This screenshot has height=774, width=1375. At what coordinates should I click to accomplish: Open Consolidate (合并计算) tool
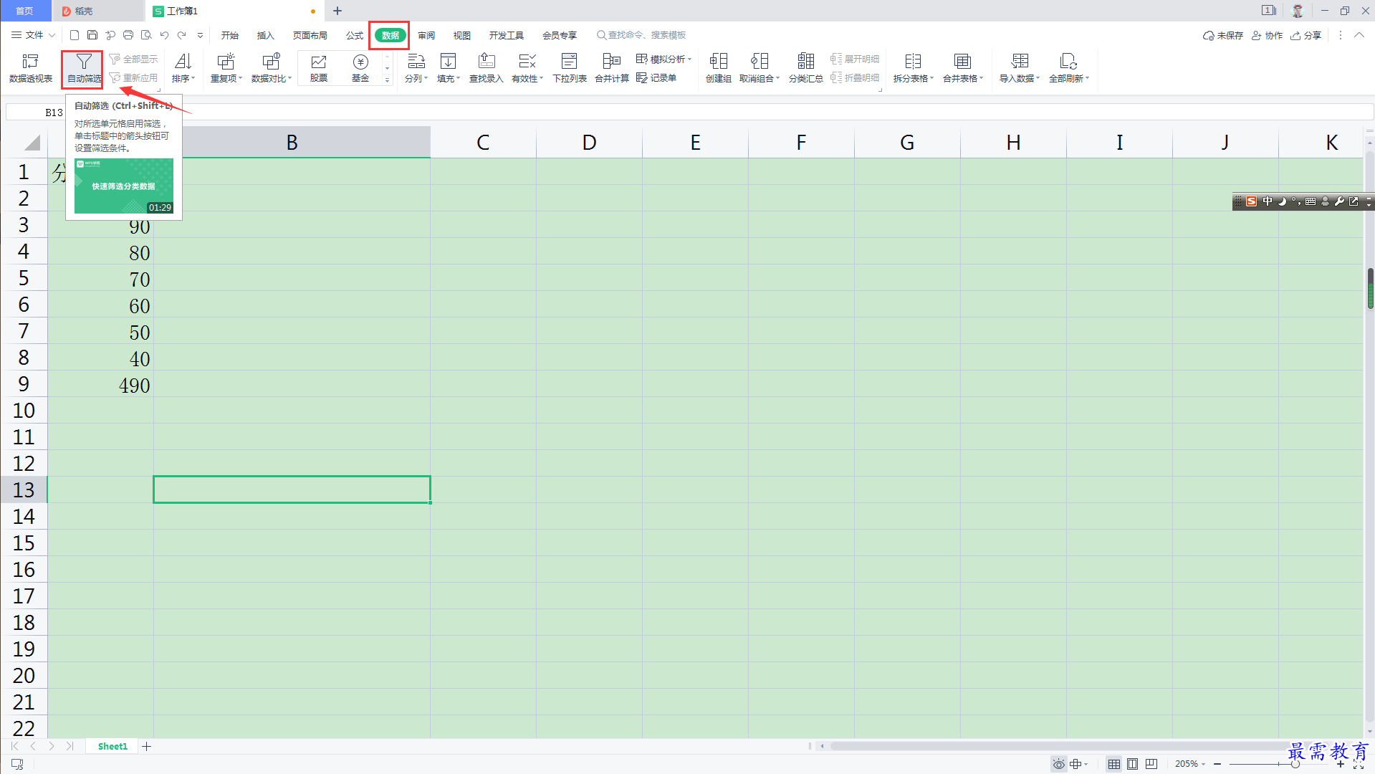(612, 68)
